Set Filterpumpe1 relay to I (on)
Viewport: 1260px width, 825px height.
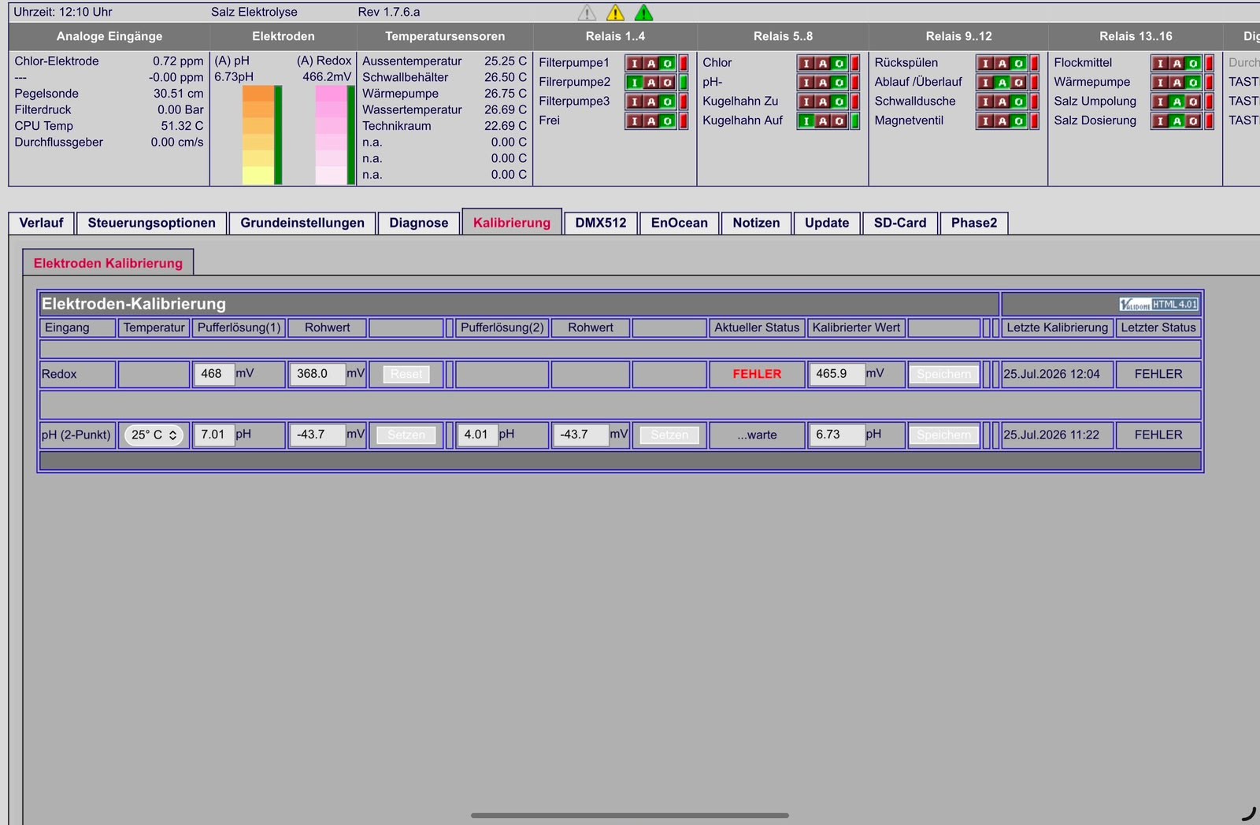pos(635,63)
